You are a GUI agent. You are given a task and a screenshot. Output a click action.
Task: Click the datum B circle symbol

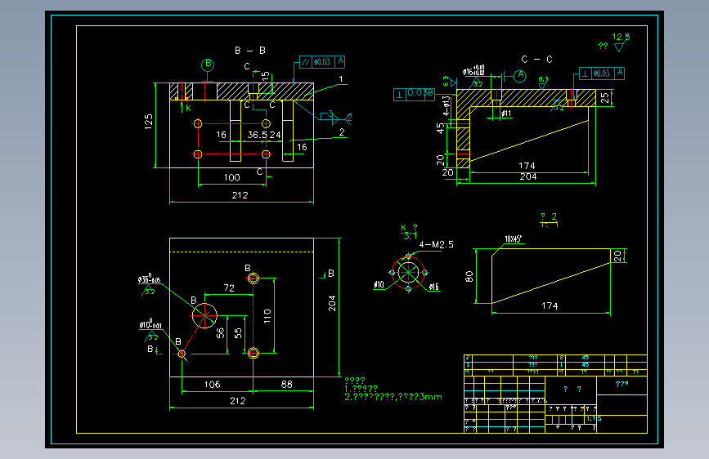pos(208,65)
